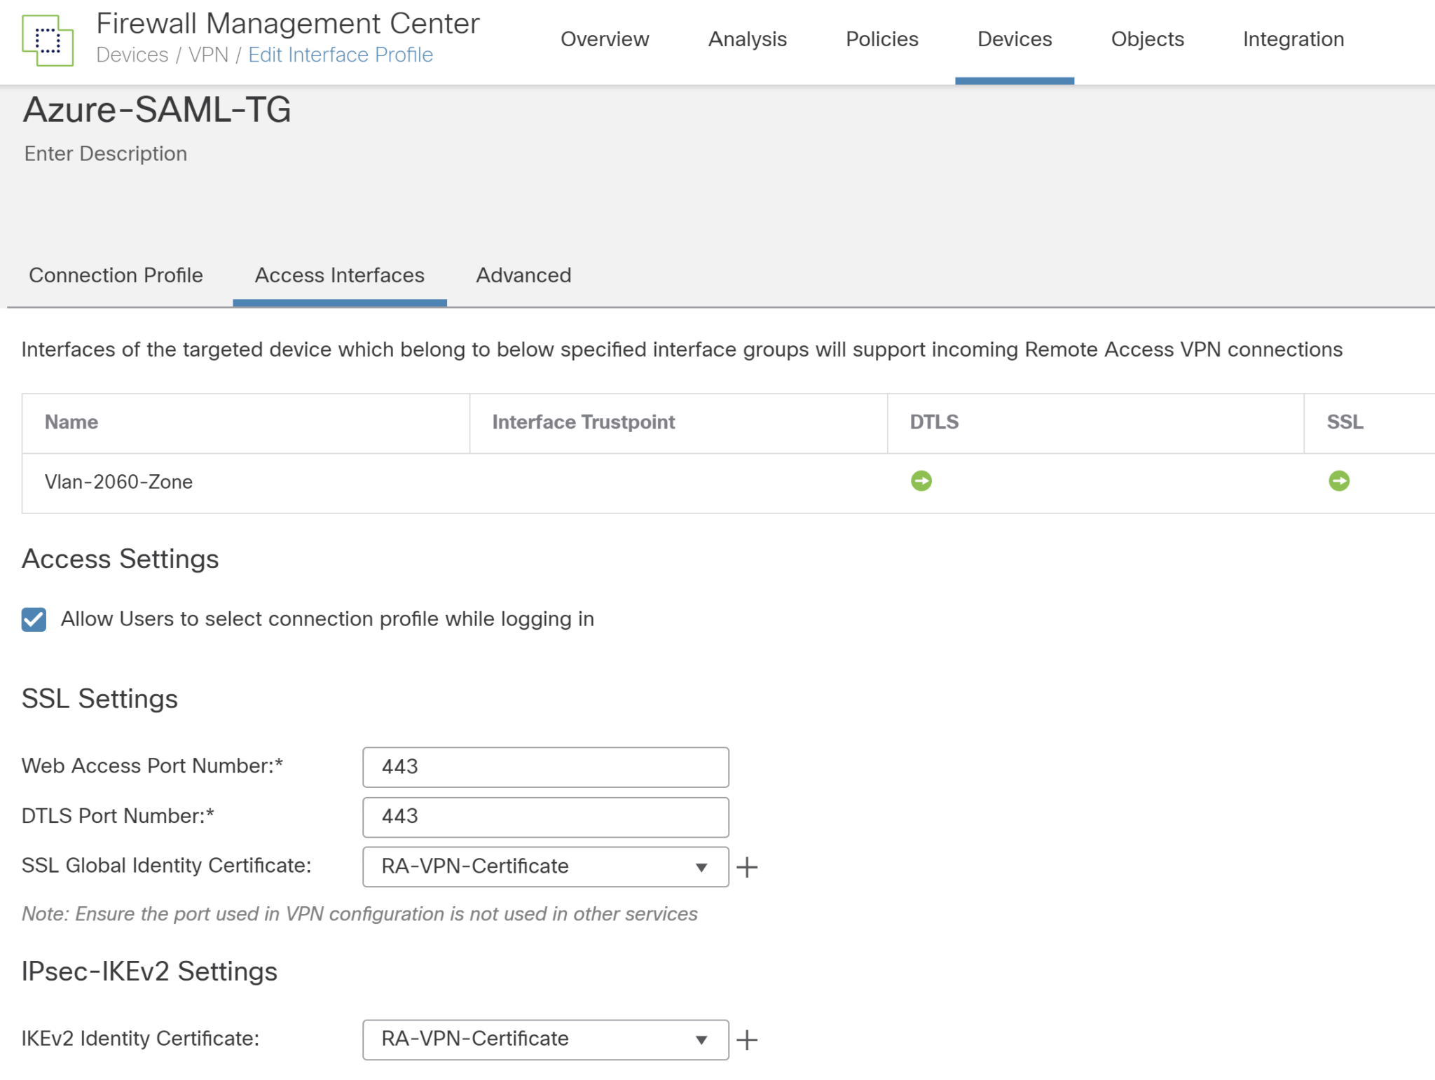
Task: Switch to the Advanced tab
Action: (x=523, y=275)
